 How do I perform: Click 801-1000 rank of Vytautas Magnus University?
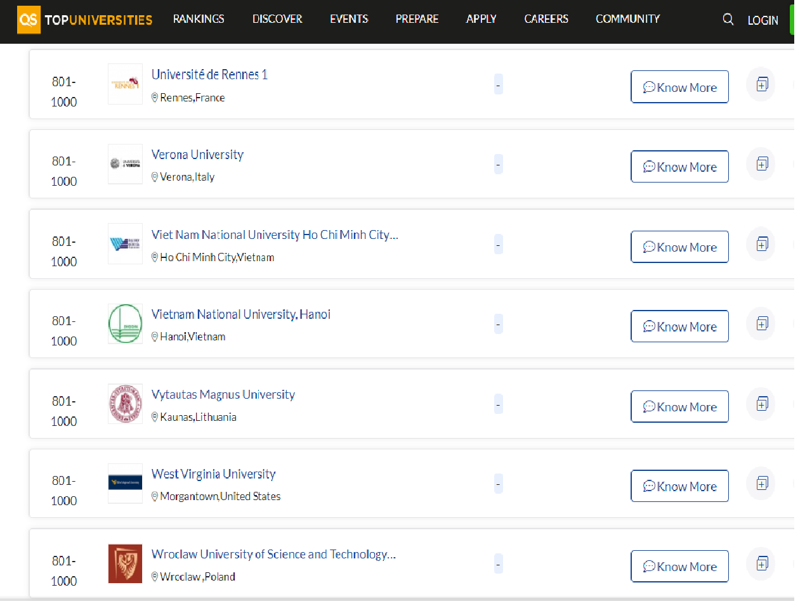click(x=63, y=411)
